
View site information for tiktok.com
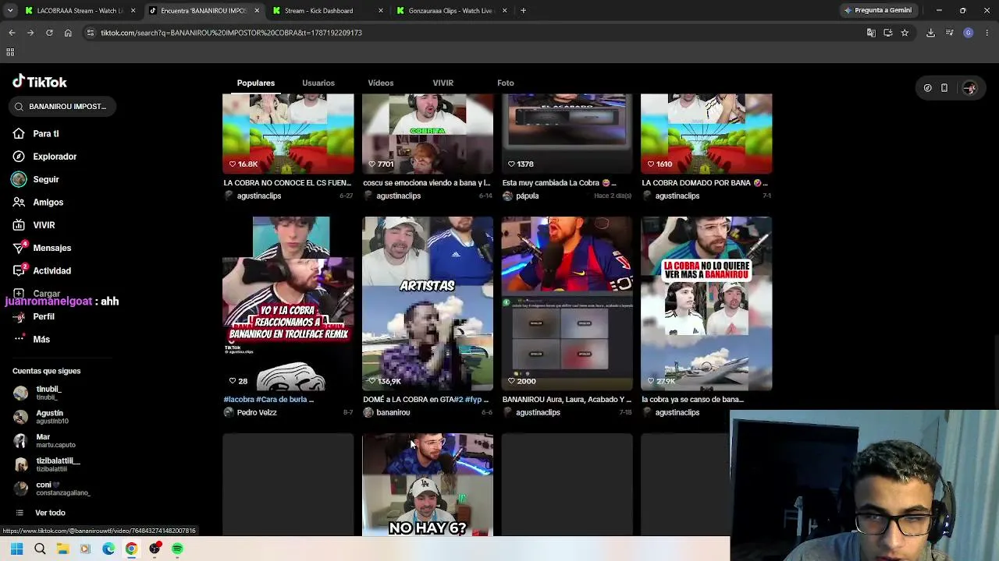[91, 33]
